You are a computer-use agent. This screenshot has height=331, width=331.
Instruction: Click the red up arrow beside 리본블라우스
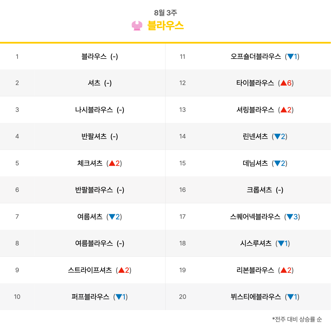283,270
